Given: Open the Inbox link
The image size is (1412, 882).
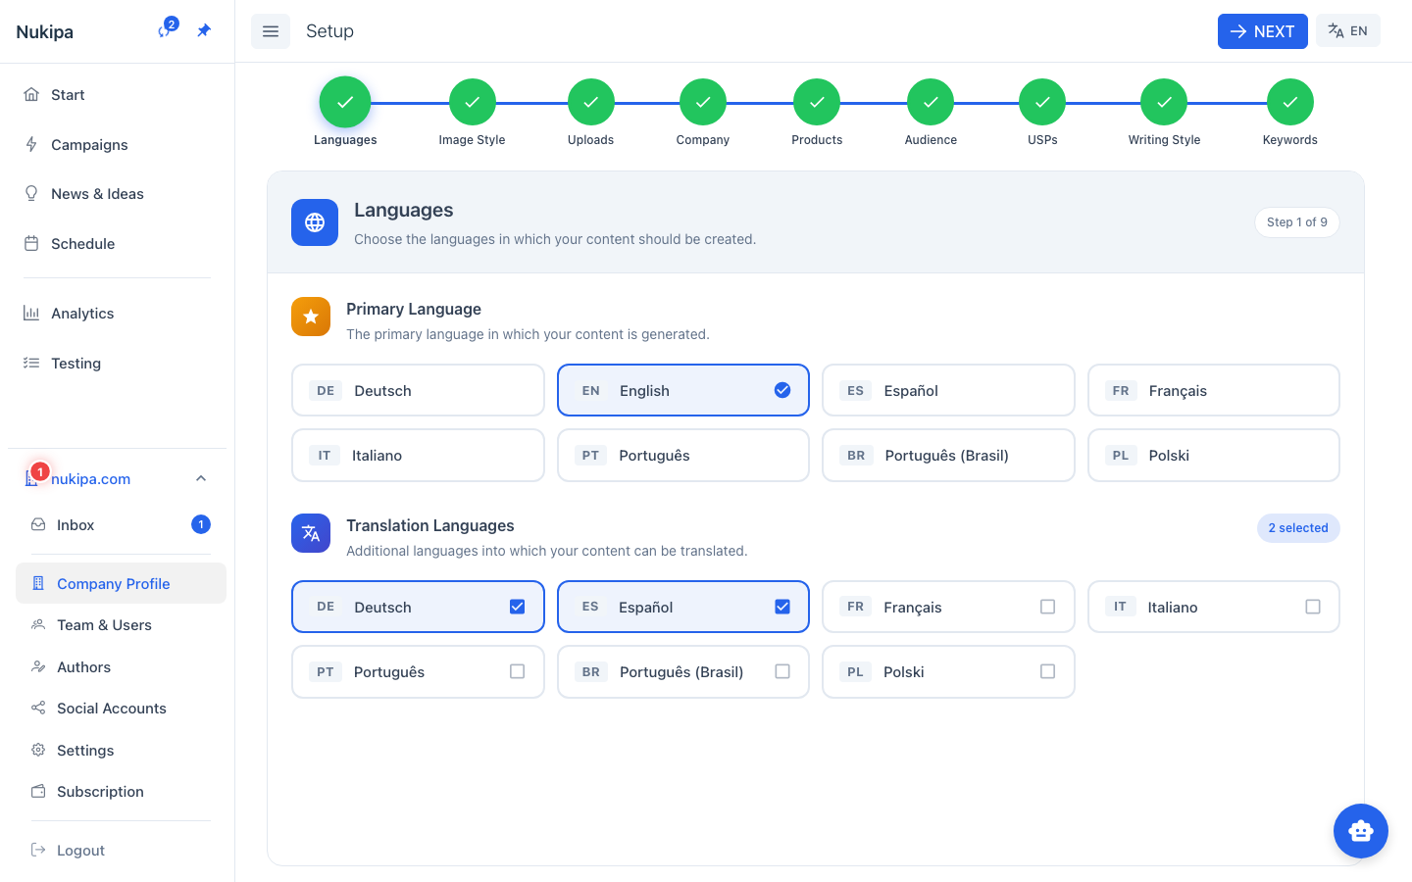Looking at the screenshot, I should 76,525.
